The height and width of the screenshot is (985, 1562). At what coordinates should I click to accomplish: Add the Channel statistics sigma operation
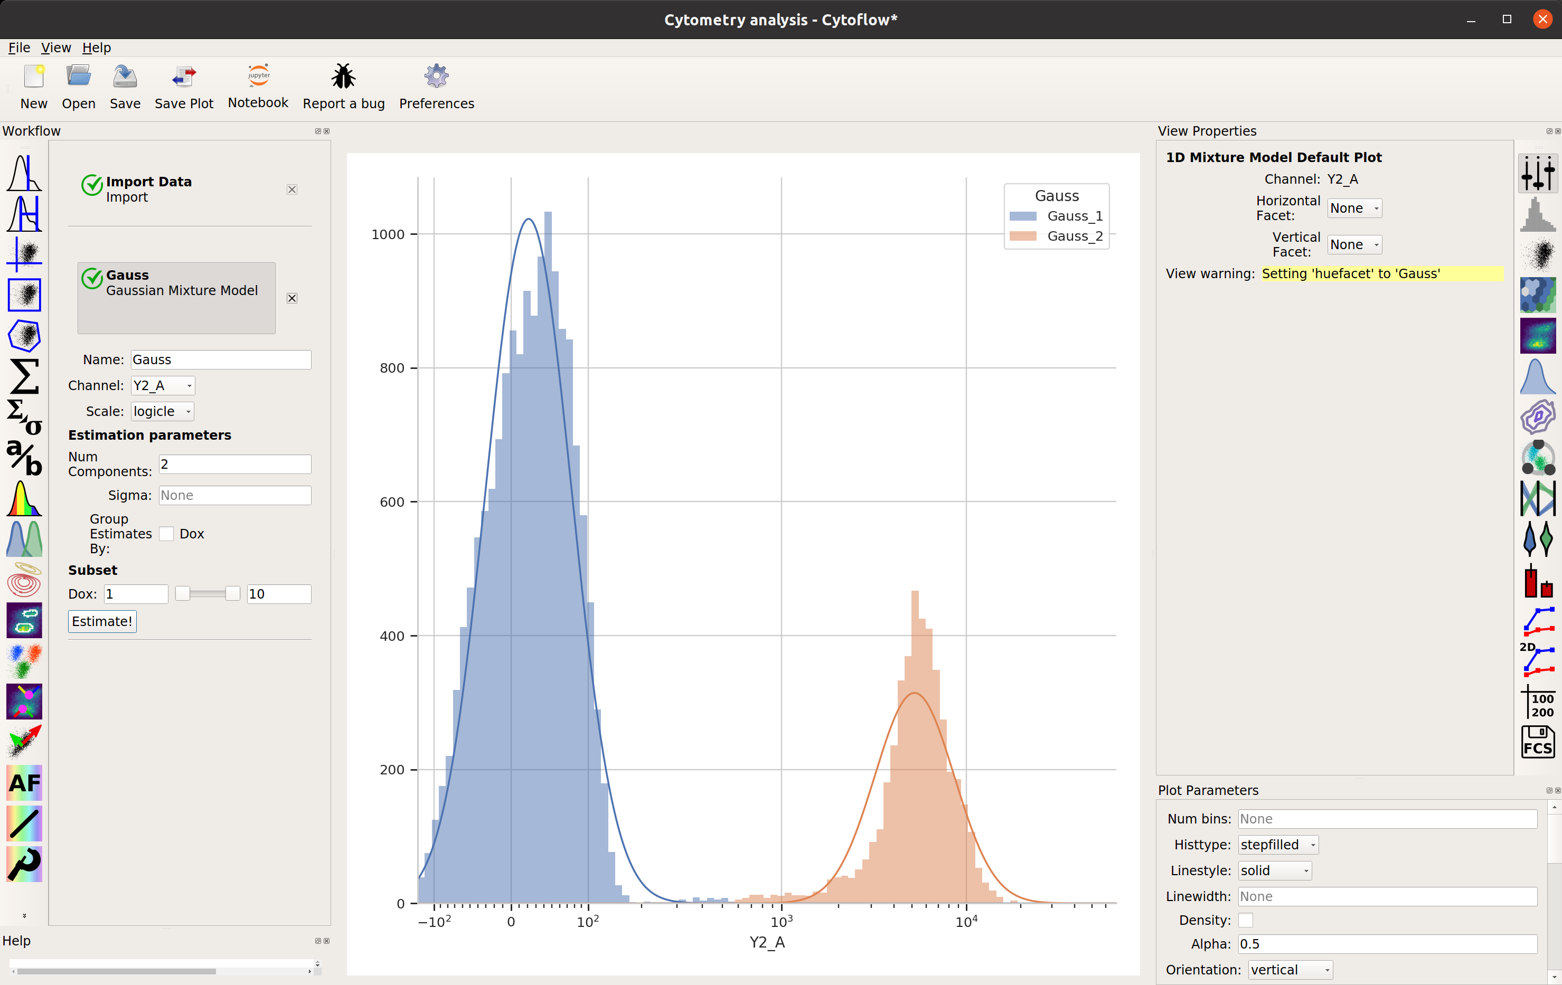(x=24, y=376)
